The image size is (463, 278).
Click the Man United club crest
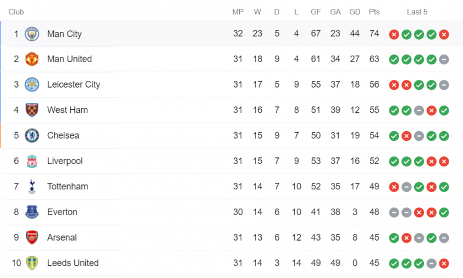pyautogui.click(x=32, y=59)
